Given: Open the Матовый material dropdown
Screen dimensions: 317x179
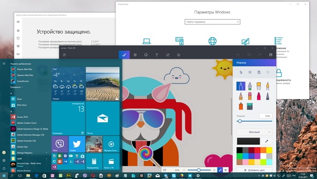Looking at the screenshot, I should click(254, 132).
